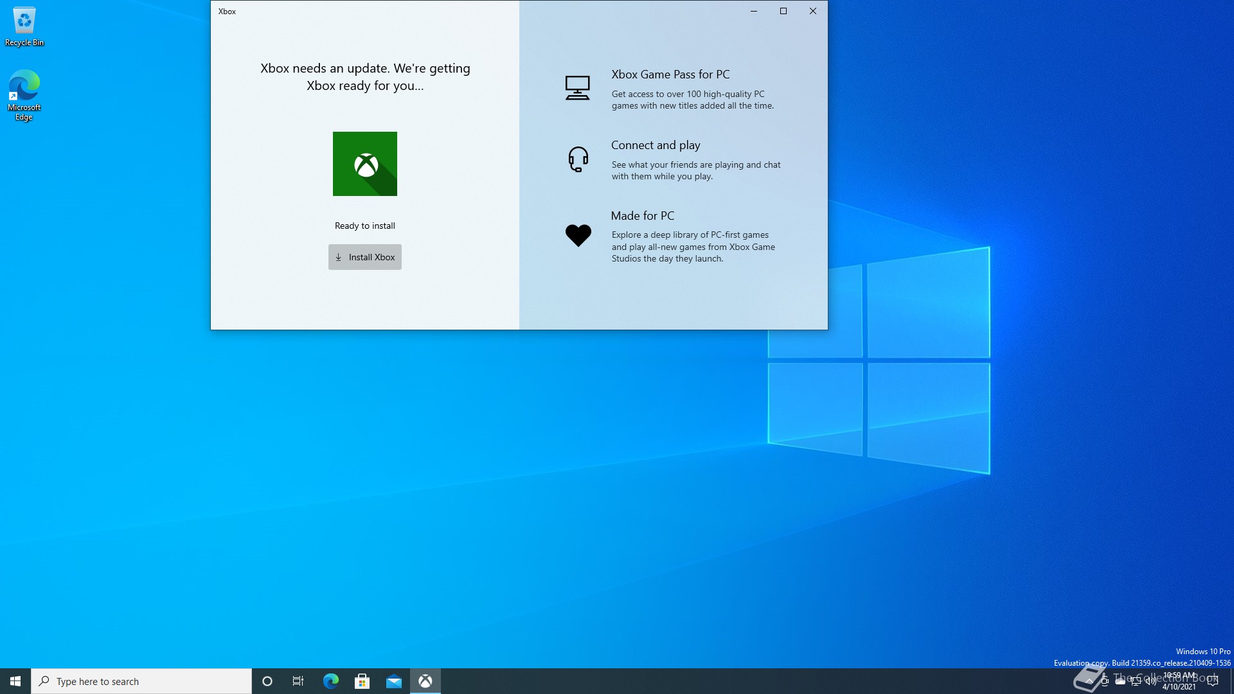Viewport: 1234px width, 694px height.
Task: Minimize the Xbox window
Action: click(754, 11)
